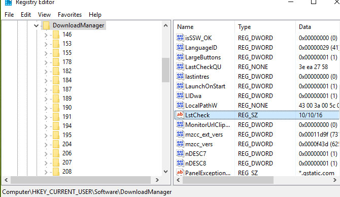Select the 207 subkey label
Screen dimensions: 340x197
(x=67, y=162)
